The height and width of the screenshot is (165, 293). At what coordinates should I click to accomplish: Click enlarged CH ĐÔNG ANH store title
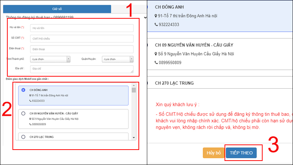tap(169, 7)
